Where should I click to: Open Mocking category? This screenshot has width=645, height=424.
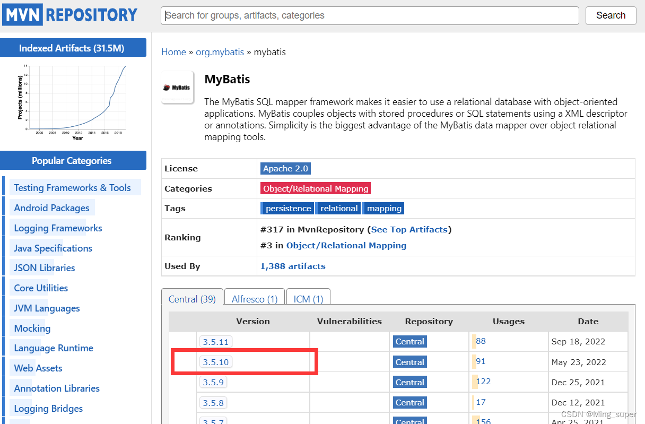click(x=32, y=328)
